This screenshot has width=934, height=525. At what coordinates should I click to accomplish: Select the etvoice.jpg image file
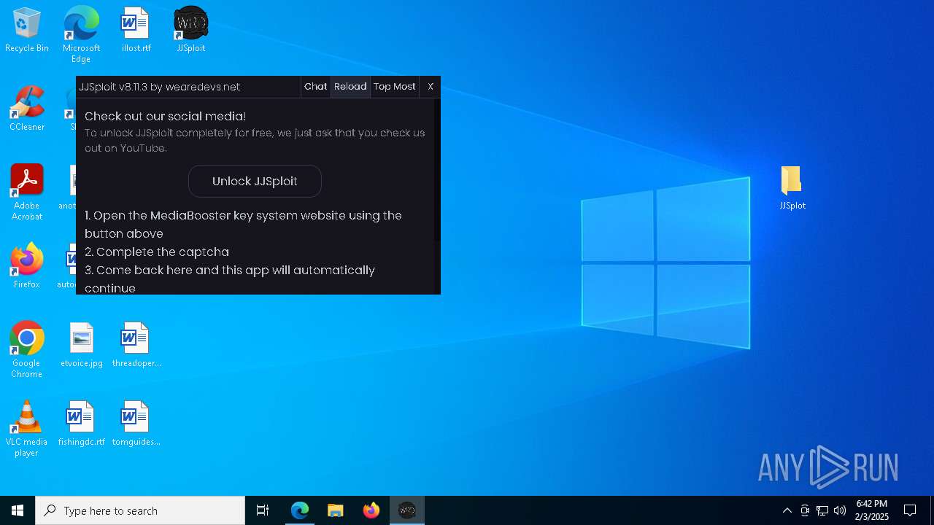[81, 346]
